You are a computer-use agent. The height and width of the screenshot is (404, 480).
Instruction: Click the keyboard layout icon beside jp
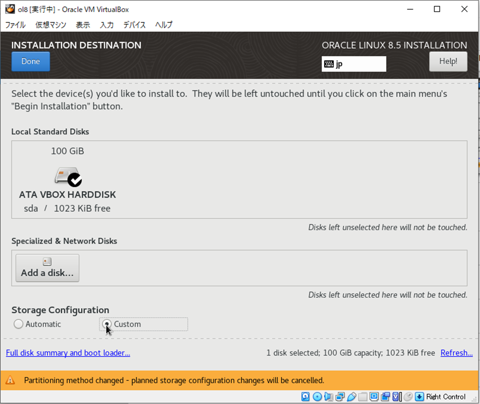(x=329, y=64)
